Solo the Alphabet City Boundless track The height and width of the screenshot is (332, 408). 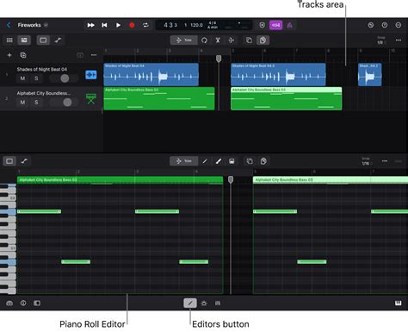tap(36, 103)
